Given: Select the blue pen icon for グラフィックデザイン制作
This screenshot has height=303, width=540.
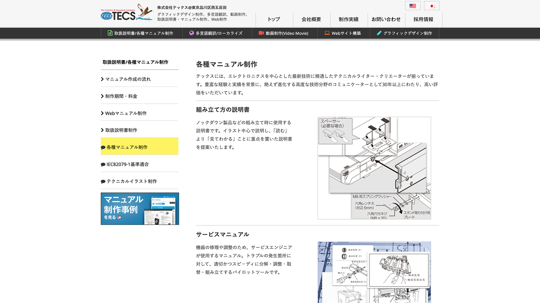Looking at the screenshot, I should [379, 33].
